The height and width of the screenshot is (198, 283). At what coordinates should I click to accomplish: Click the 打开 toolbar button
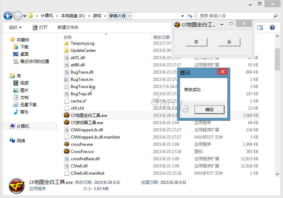coord(40,27)
